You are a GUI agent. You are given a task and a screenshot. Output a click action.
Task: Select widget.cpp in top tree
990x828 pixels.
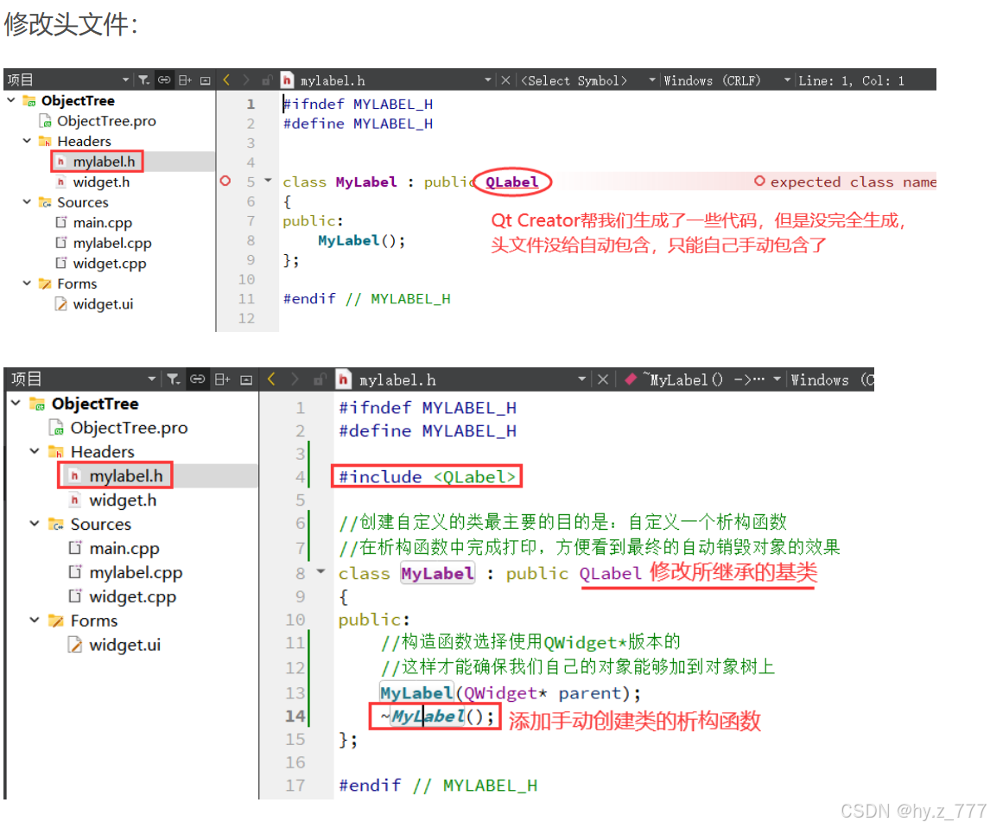tap(109, 263)
